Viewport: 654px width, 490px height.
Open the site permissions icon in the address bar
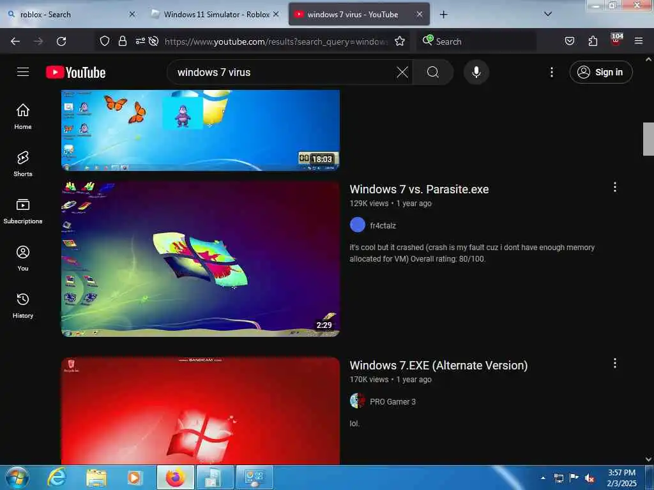tap(140, 41)
